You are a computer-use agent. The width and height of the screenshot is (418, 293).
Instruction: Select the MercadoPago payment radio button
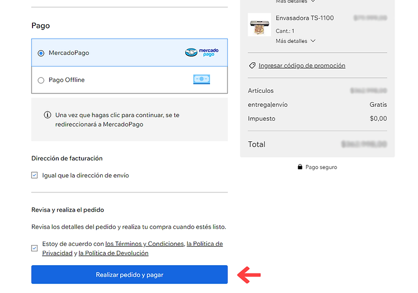(x=41, y=53)
